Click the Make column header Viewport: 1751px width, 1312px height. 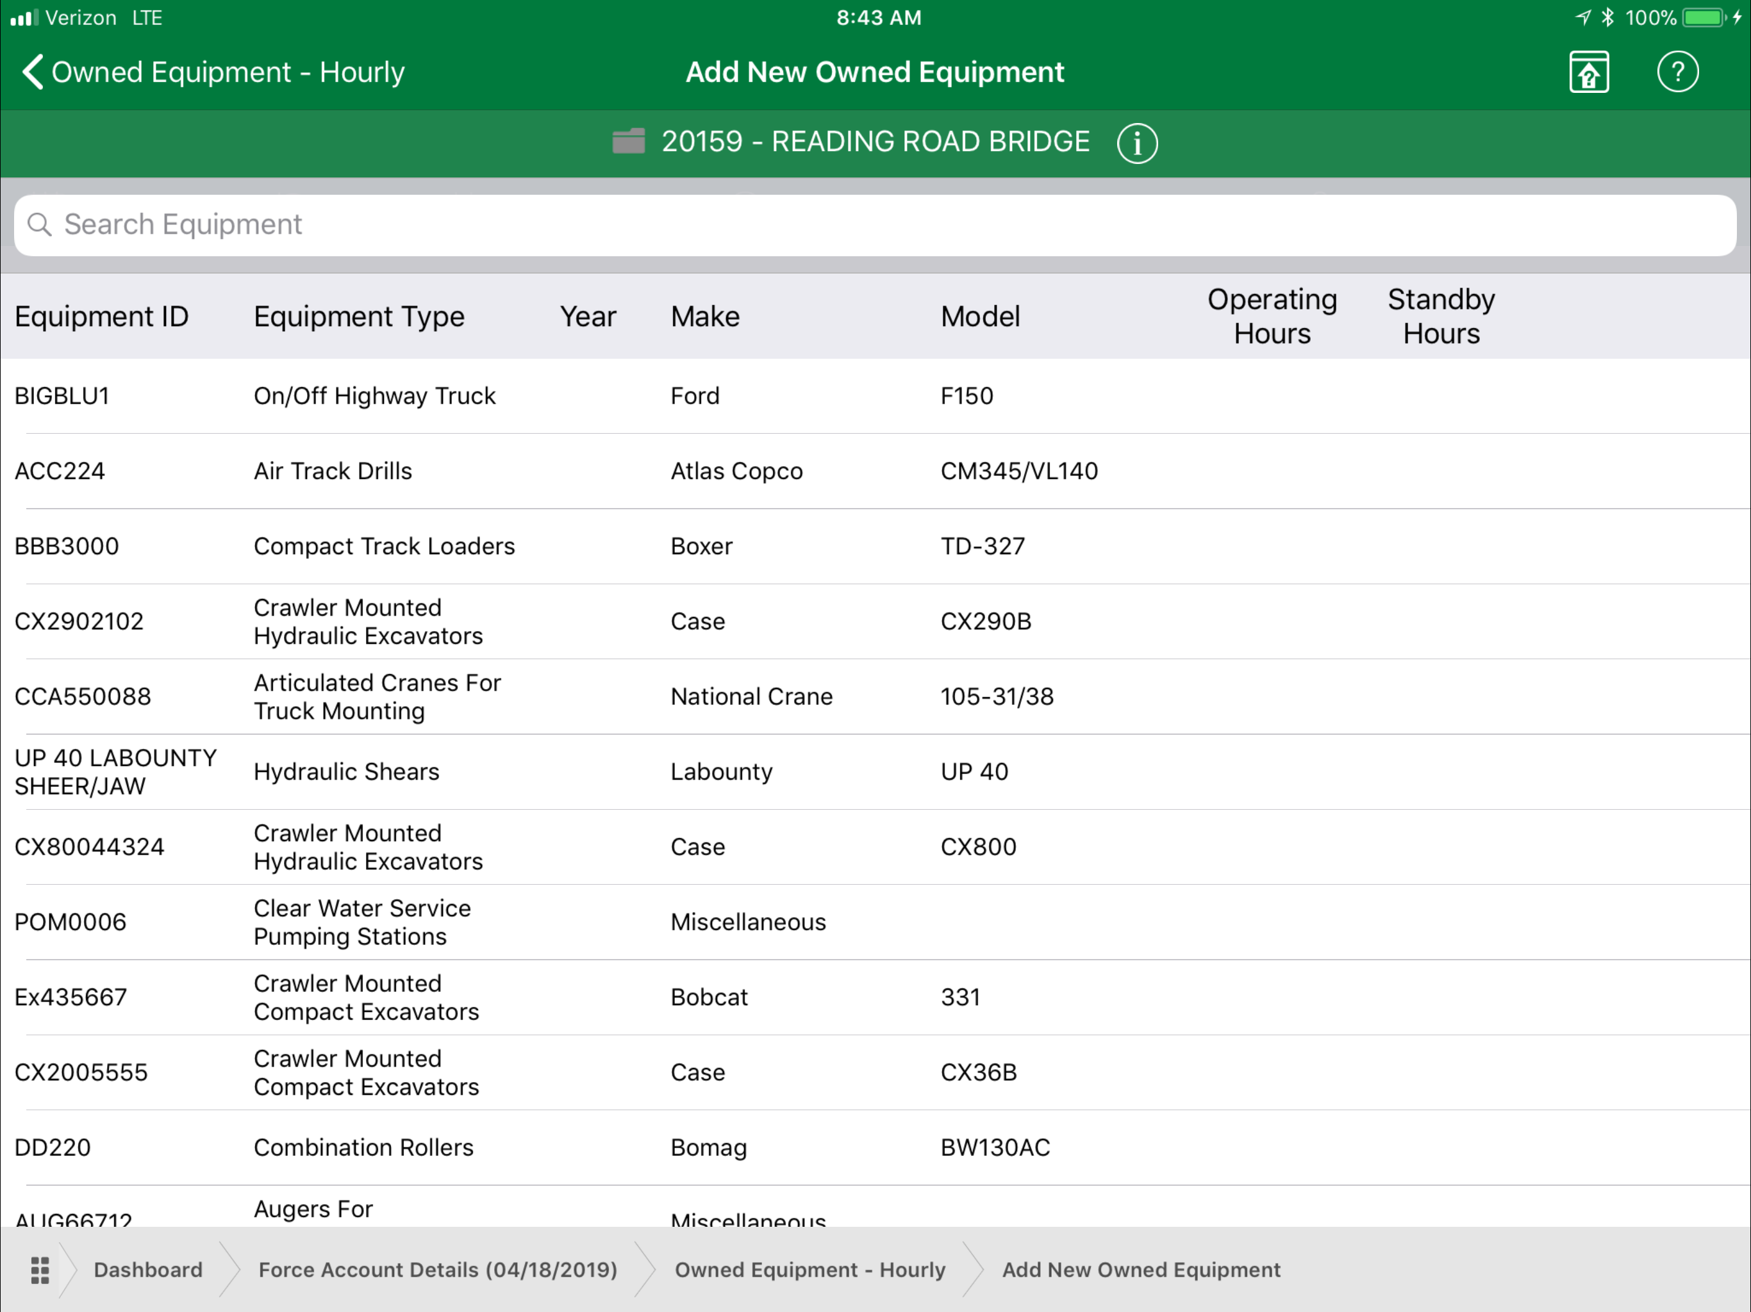coord(704,316)
